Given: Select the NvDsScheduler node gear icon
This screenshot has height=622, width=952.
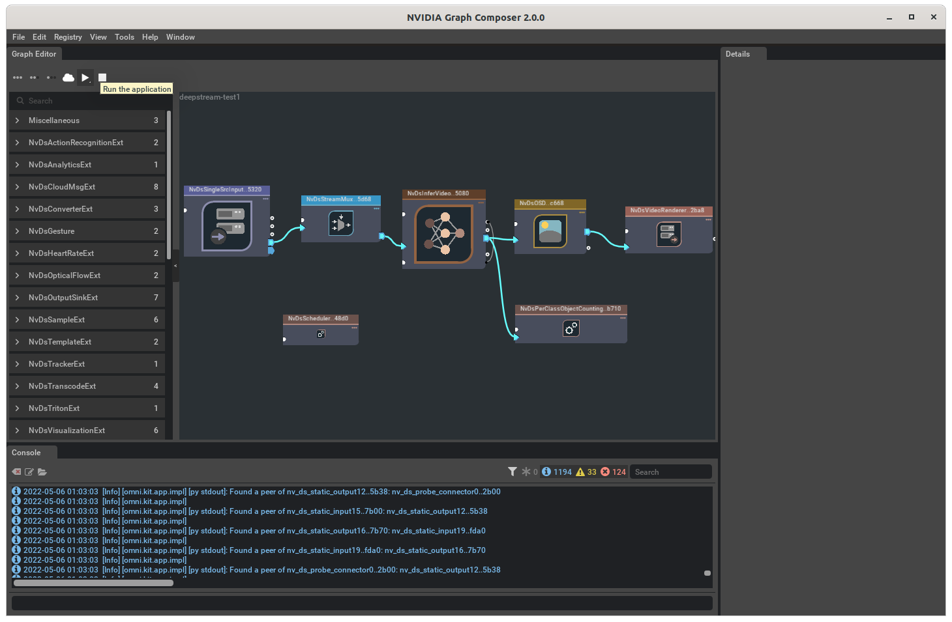Looking at the screenshot, I should click(320, 333).
